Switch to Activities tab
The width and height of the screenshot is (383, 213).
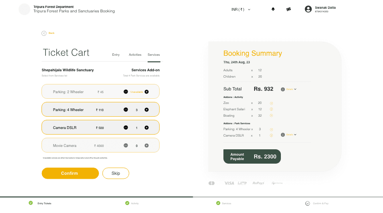135,55
